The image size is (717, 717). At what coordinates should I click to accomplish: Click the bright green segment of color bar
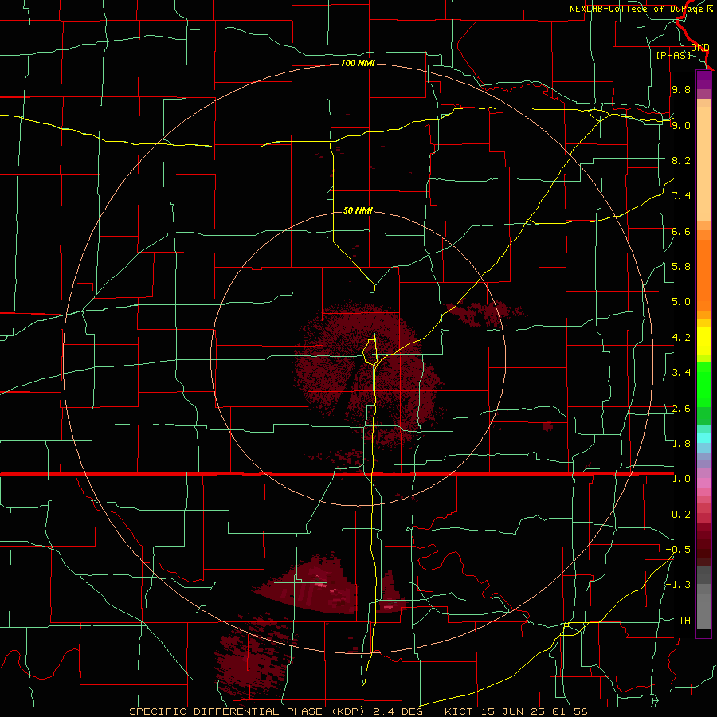tap(703, 385)
